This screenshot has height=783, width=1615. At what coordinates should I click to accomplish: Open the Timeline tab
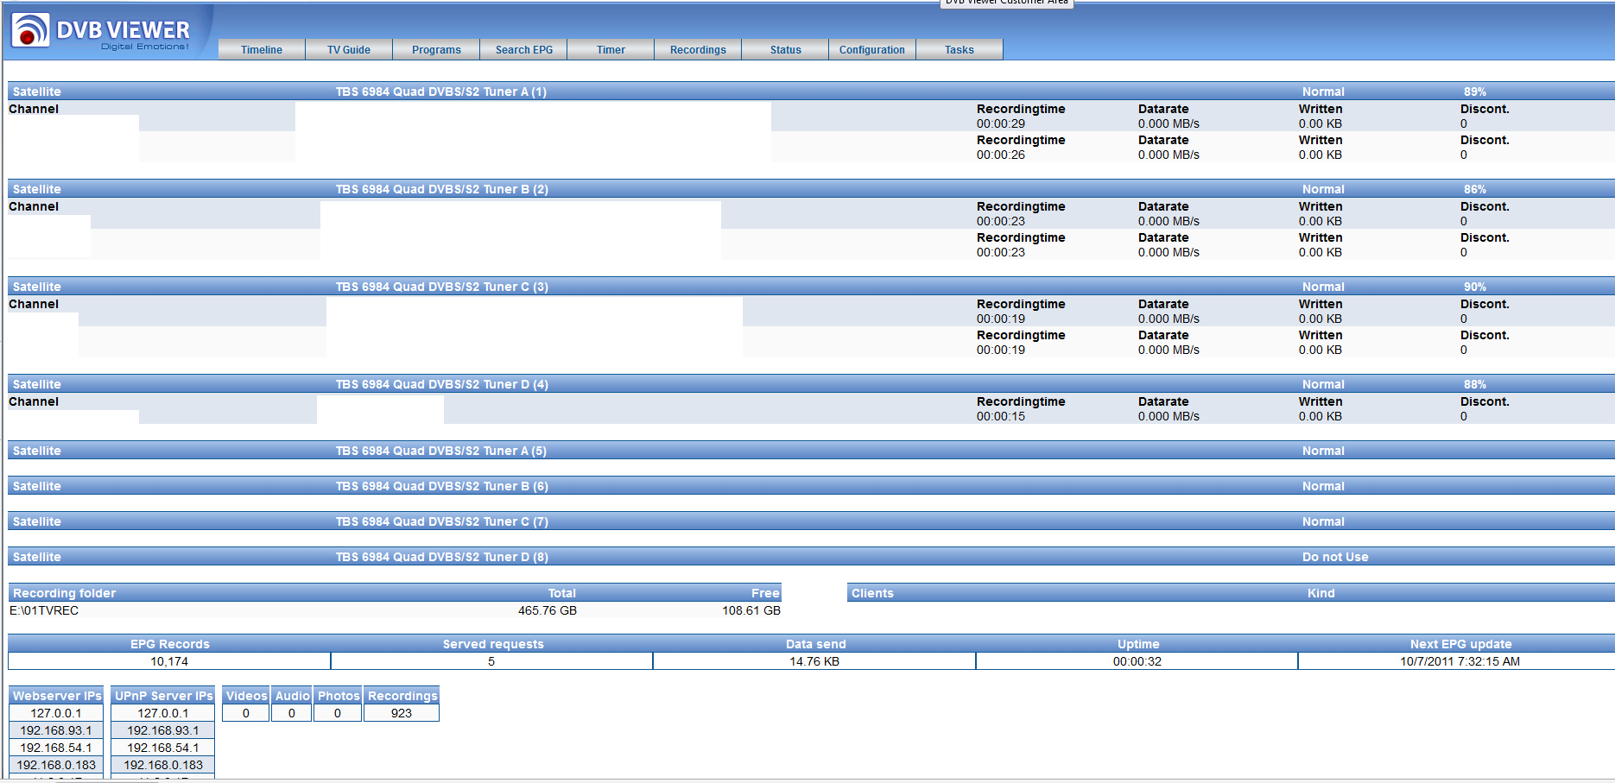(x=262, y=49)
